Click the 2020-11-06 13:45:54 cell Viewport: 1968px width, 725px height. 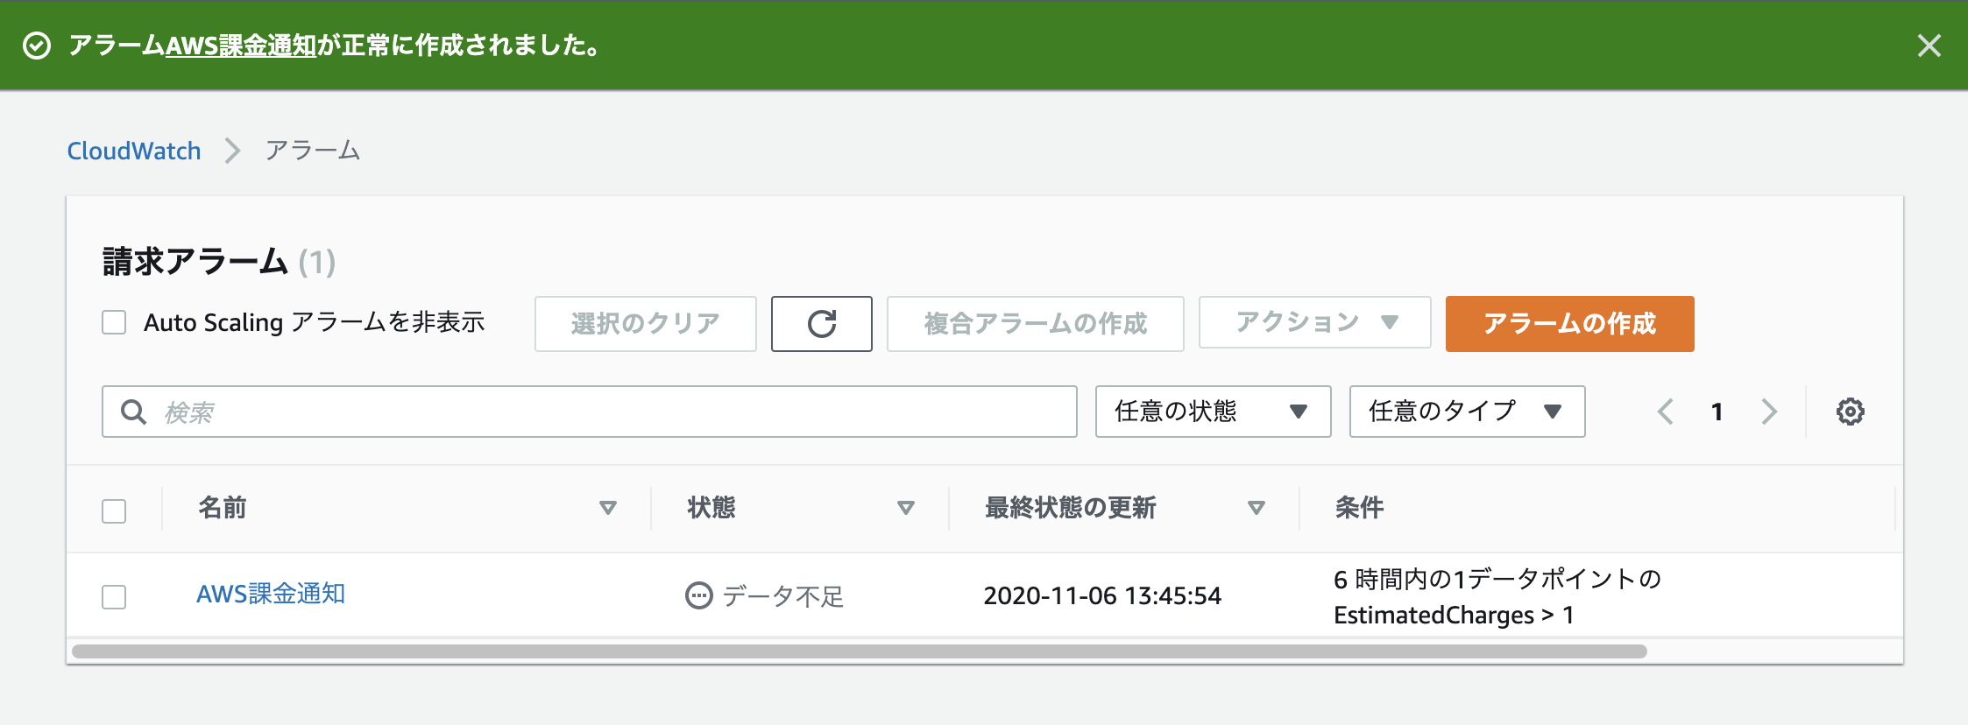[1102, 596]
